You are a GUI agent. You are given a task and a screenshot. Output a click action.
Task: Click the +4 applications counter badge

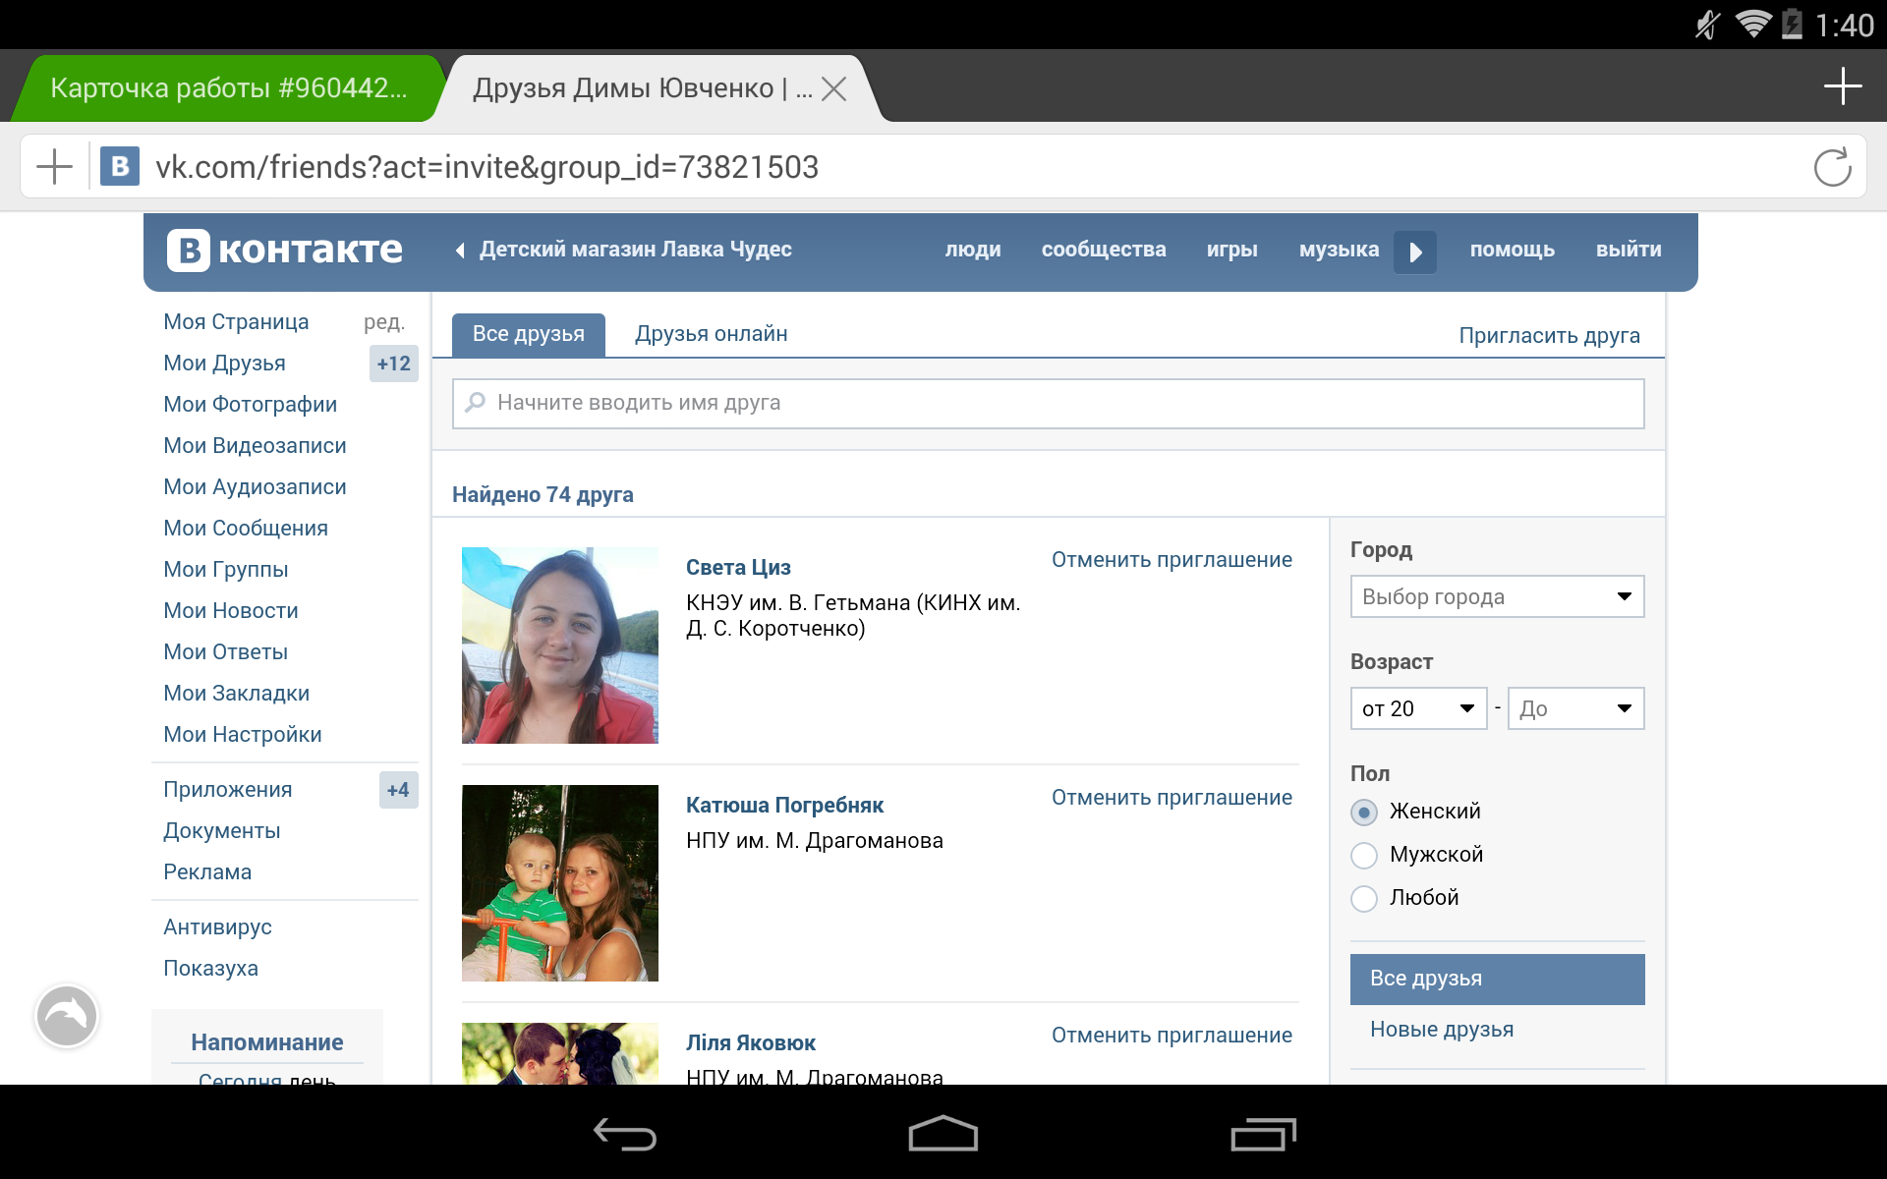pyautogui.click(x=398, y=790)
